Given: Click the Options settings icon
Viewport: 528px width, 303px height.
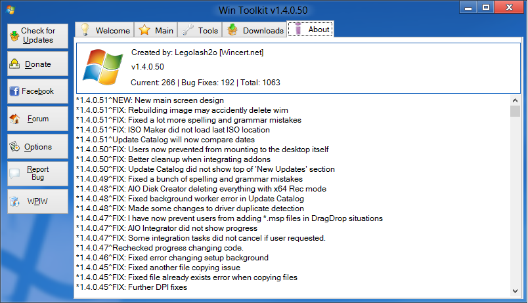Looking at the screenshot, I should (x=14, y=147).
